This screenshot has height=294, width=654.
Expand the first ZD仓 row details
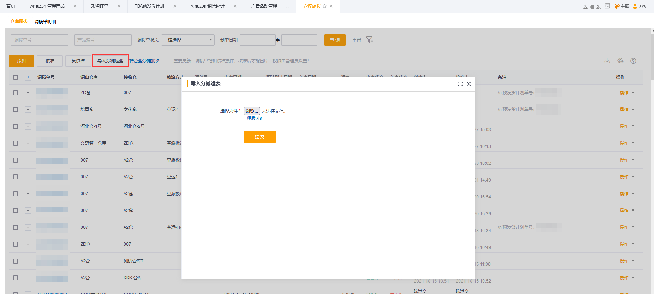[28, 93]
